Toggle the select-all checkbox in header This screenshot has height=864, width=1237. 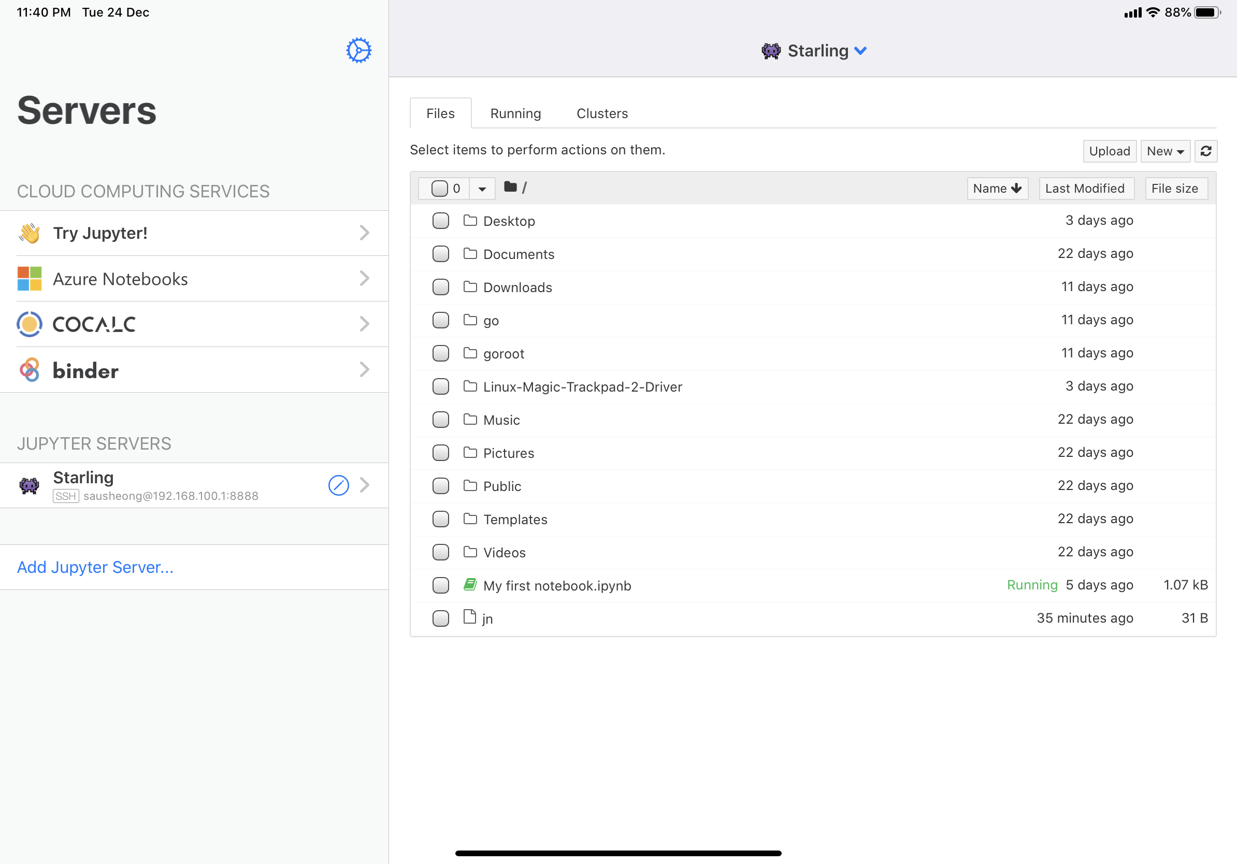click(x=440, y=188)
